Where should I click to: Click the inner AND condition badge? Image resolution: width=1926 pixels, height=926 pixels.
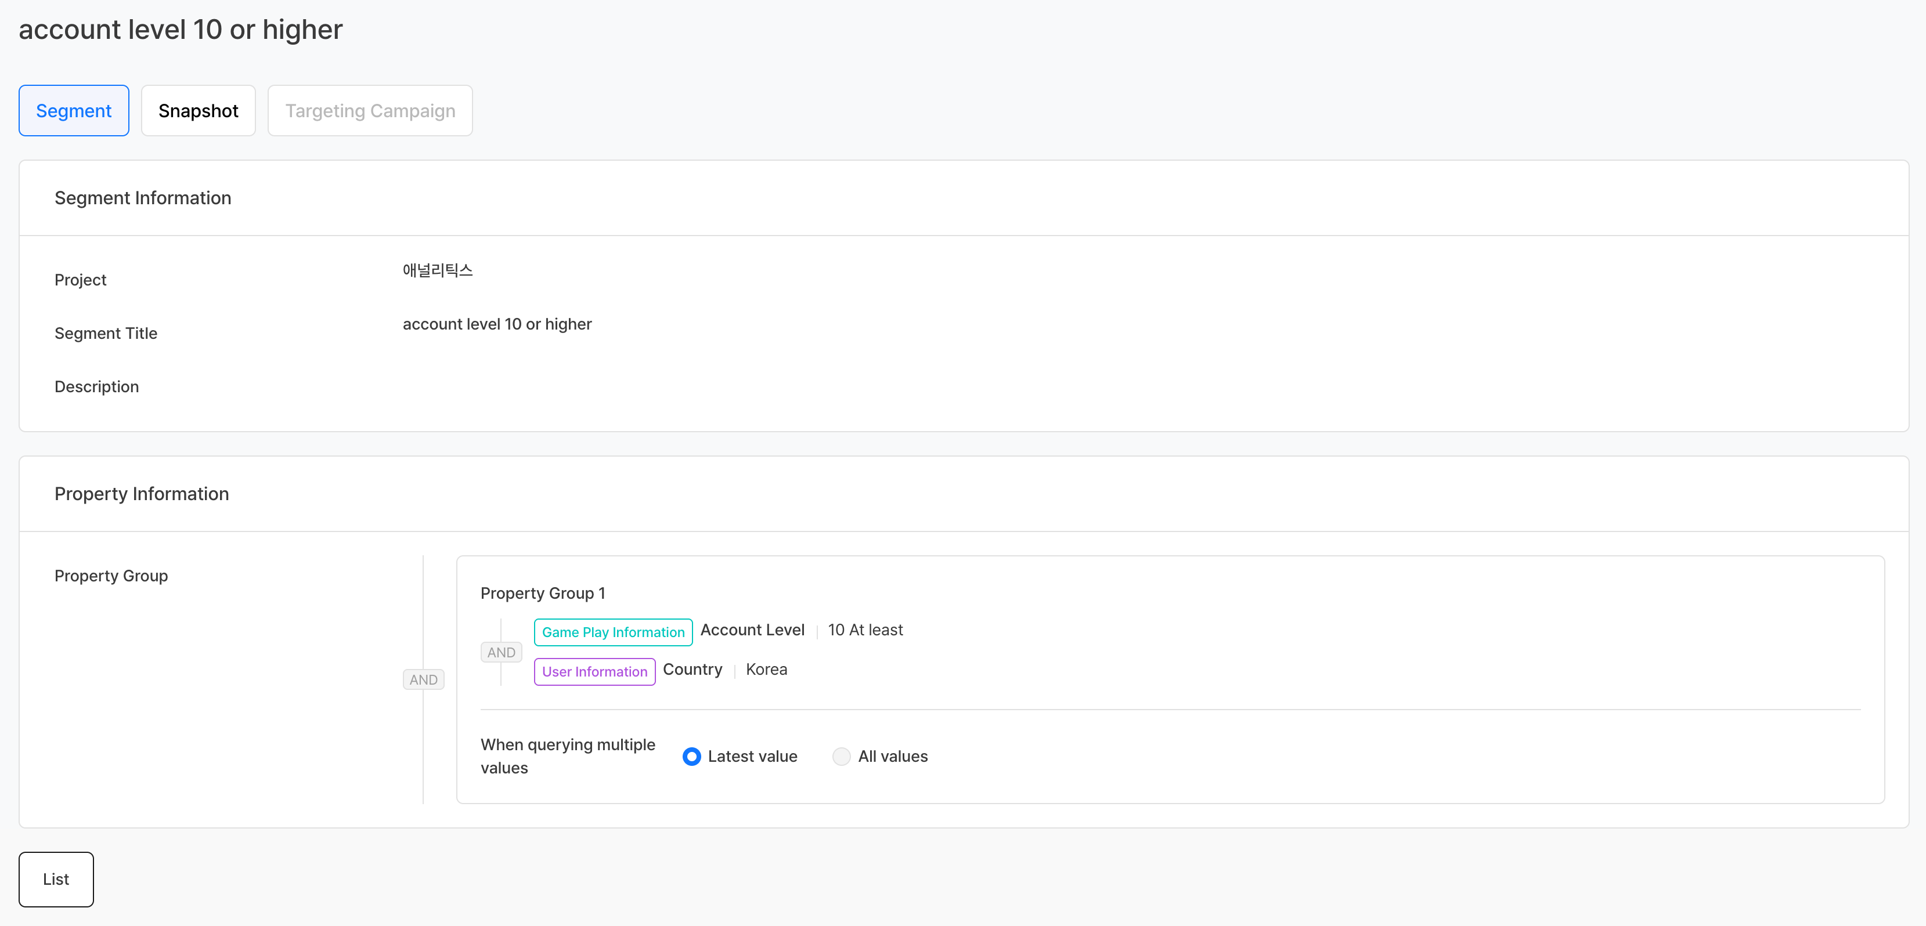pos(501,653)
